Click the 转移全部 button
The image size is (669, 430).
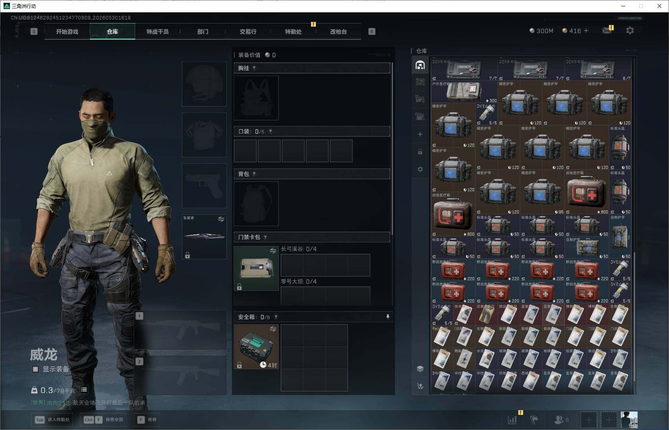coord(104,419)
